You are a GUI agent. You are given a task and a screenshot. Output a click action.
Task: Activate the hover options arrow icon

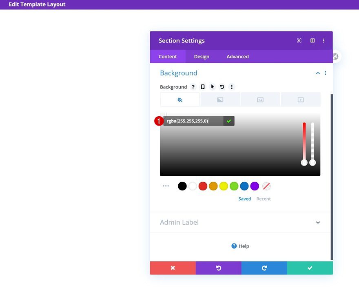pos(213,86)
